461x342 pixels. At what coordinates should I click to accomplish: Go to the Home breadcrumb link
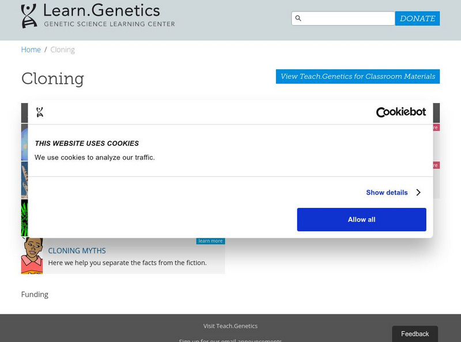(31, 50)
